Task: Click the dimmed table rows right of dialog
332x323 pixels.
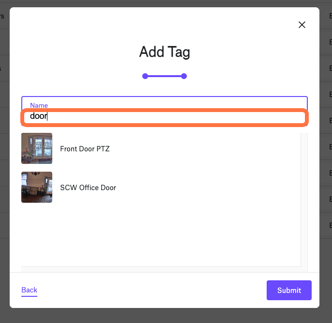Action: pos(326,121)
